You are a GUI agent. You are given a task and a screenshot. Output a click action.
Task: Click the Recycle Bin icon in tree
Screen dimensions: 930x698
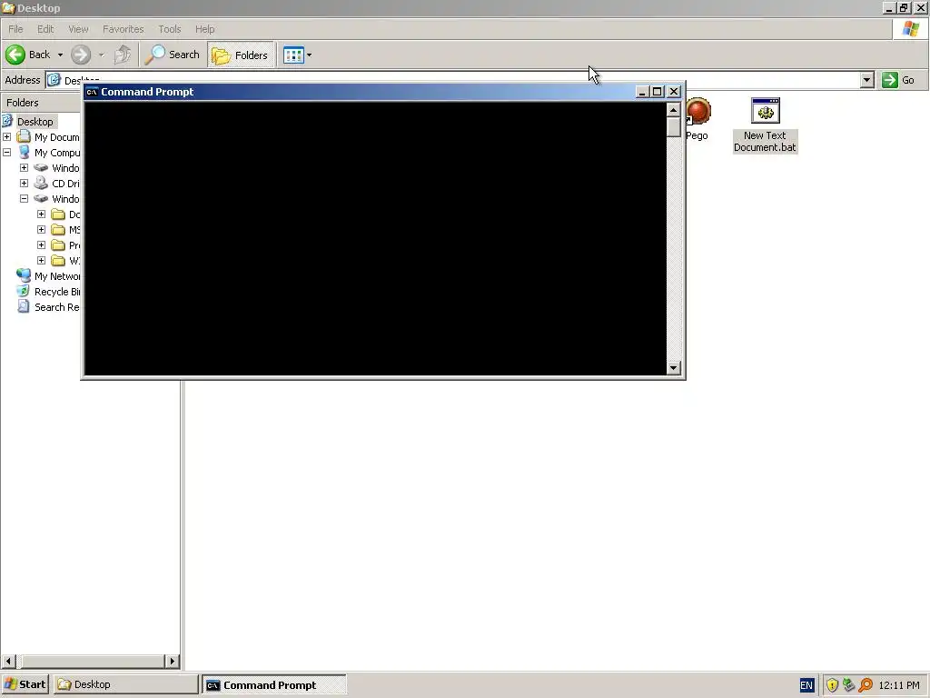(x=24, y=291)
